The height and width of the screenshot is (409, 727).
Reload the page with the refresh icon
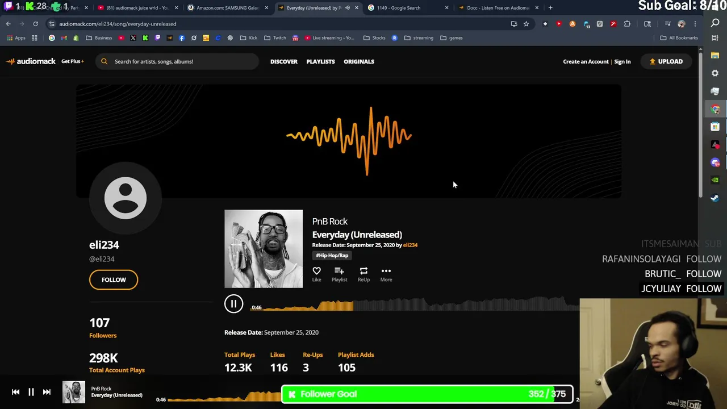(35, 24)
